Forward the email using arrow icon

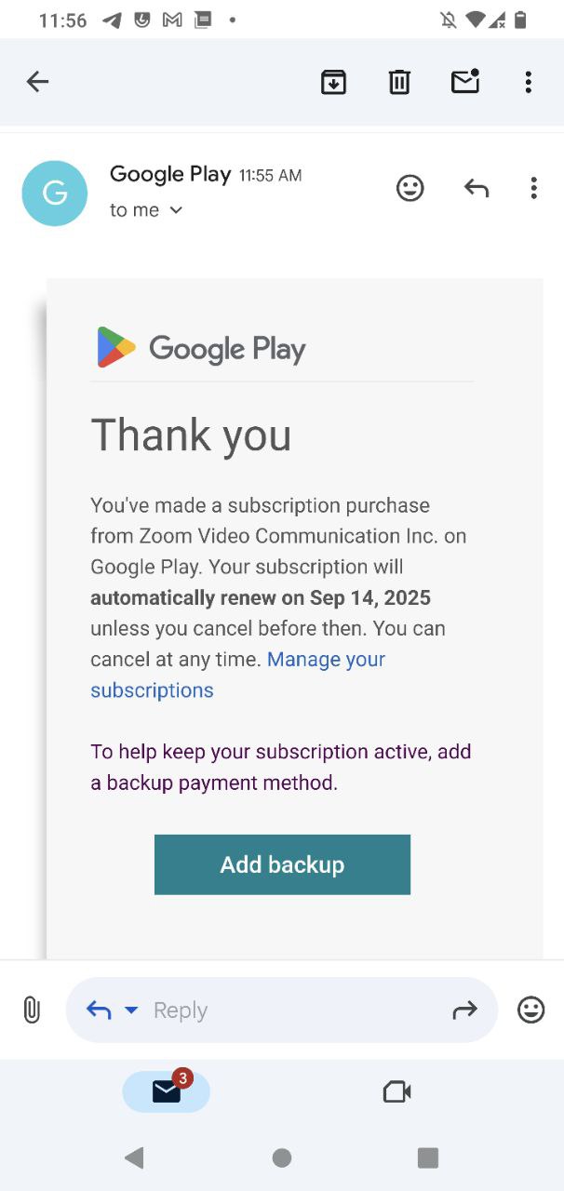(464, 1010)
